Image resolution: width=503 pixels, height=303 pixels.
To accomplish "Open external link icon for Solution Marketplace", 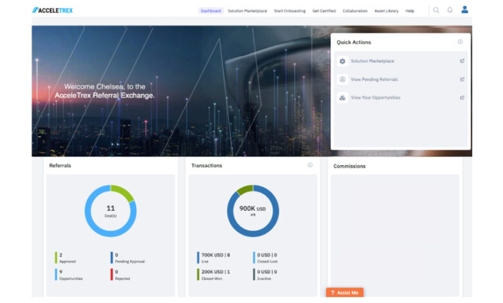I will [x=462, y=61].
